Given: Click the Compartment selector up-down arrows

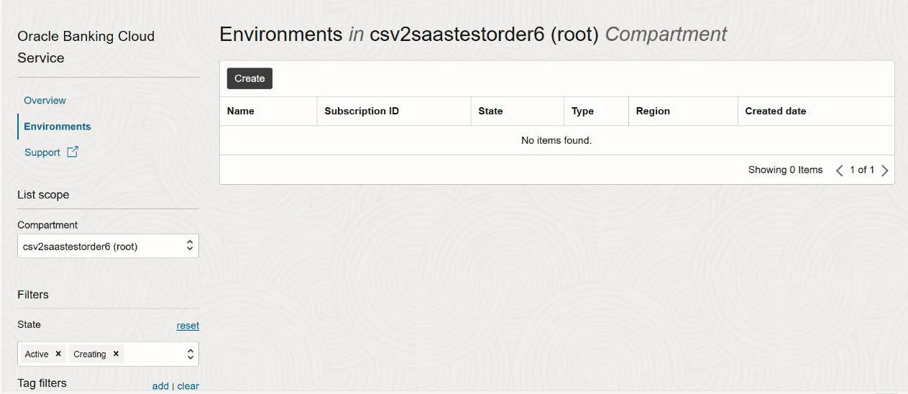Looking at the screenshot, I should coord(190,246).
